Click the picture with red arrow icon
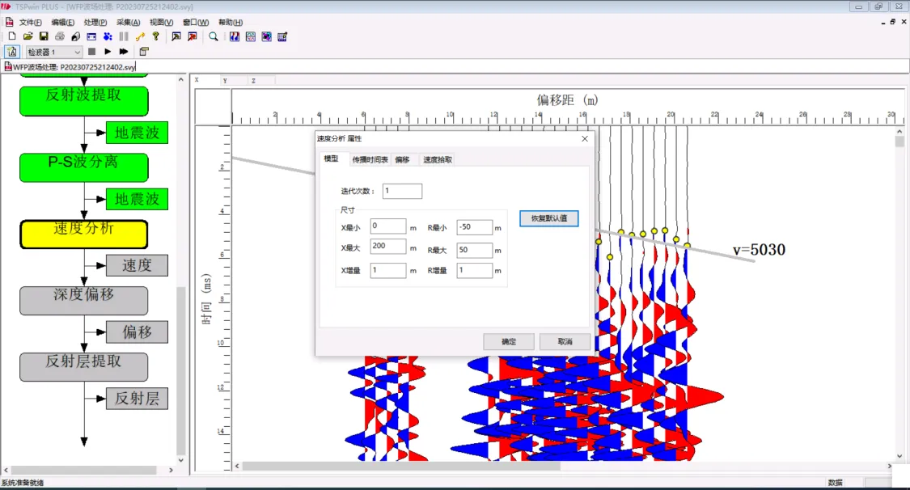This screenshot has height=490, width=910. pyautogui.click(x=192, y=36)
